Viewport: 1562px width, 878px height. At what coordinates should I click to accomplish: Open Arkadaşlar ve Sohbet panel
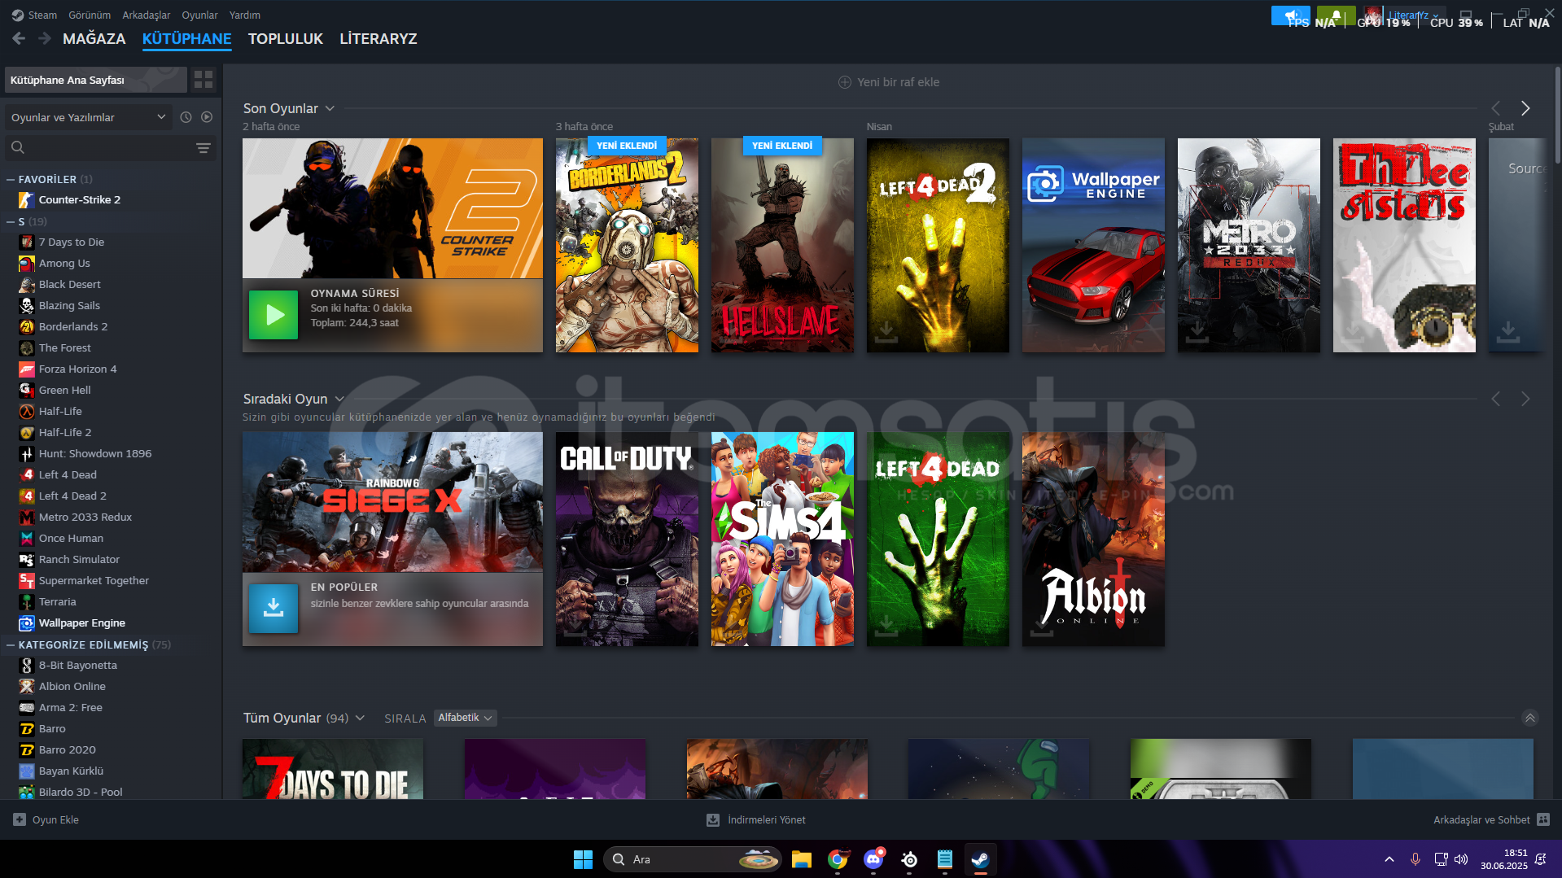tap(1491, 819)
